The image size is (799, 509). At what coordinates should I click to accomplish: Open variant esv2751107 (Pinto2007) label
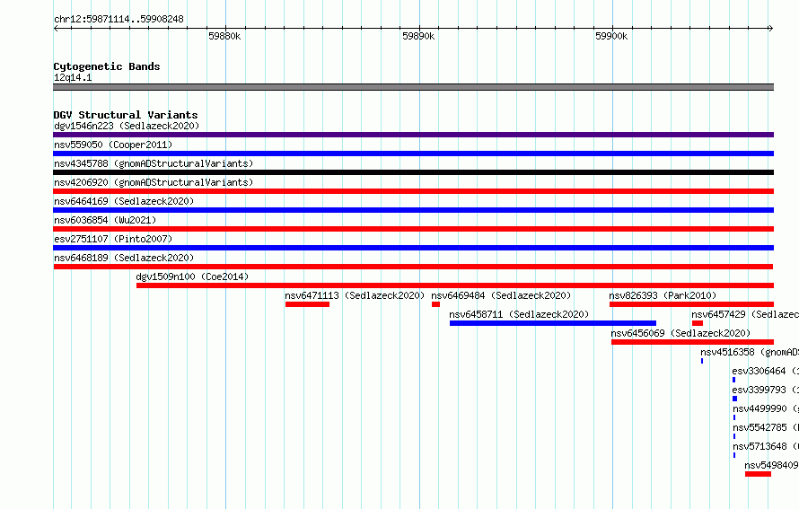(x=113, y=239)
